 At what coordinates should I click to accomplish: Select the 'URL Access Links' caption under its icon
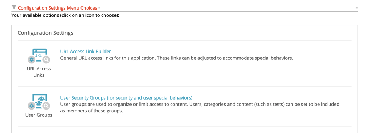click(x=39, y=72)
